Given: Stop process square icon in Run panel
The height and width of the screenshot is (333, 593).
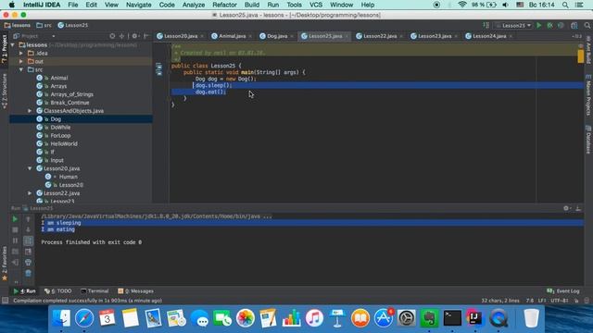Looking at the screenshot, I should point(15,229).
